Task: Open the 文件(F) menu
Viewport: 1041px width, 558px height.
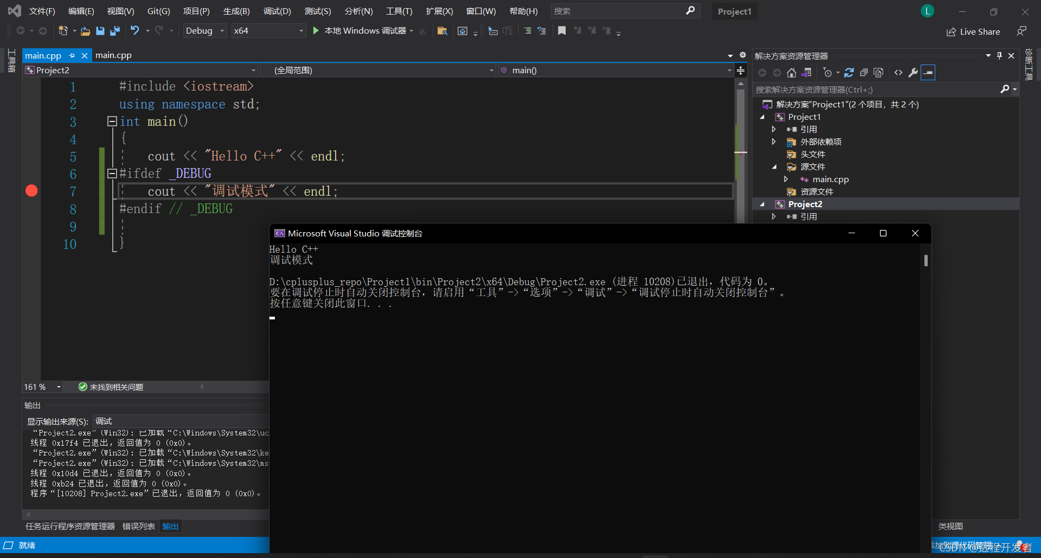Action: [x=42, y=11]
